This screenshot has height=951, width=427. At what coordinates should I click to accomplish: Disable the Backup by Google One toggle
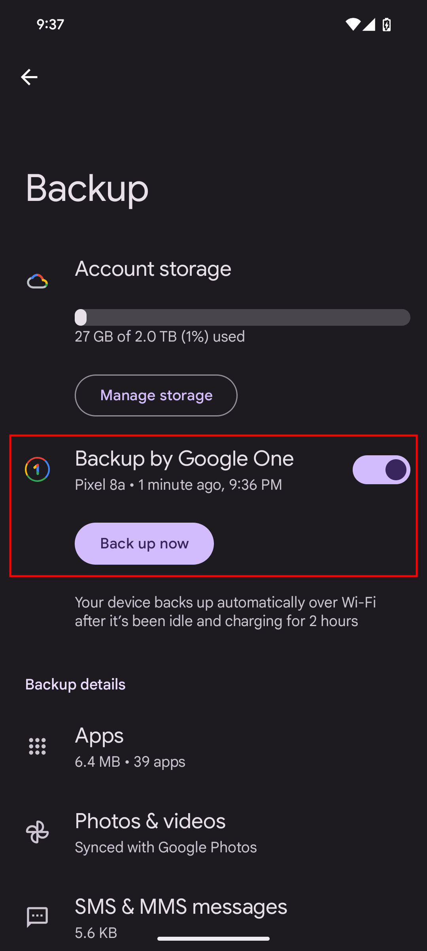click(x=381, y=470)
